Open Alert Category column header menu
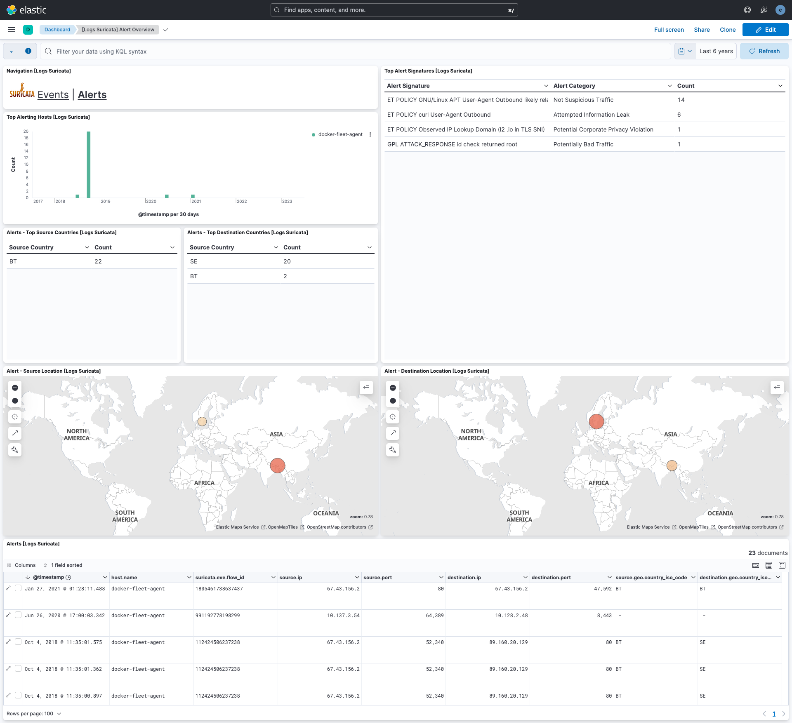The image size is (792, 724). coord(669,86)
